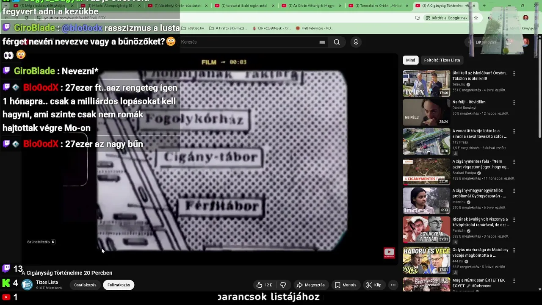
Task: Open the 'A cigány-magyar együttélés' Index thumbnail
Action: tap(426, 201)
